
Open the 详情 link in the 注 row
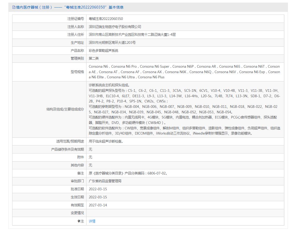92,221
